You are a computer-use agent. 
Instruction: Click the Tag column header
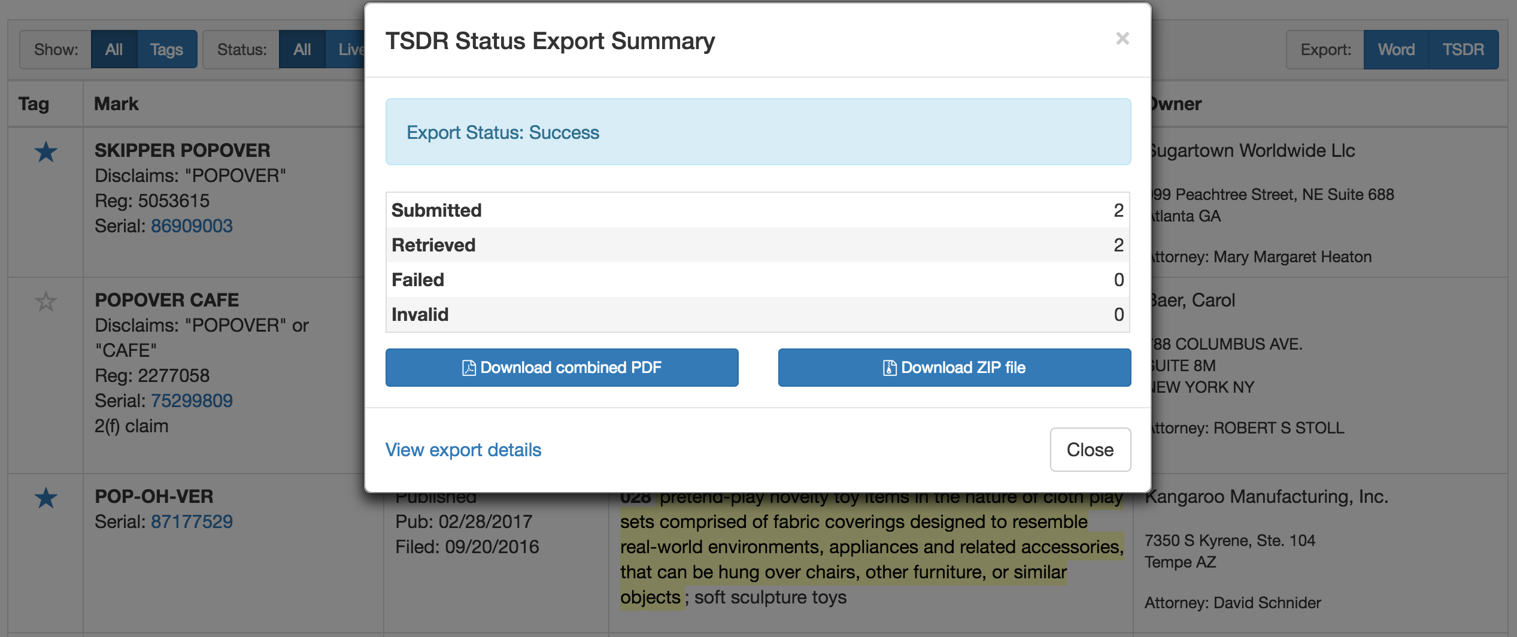click(x=34, y=104)
